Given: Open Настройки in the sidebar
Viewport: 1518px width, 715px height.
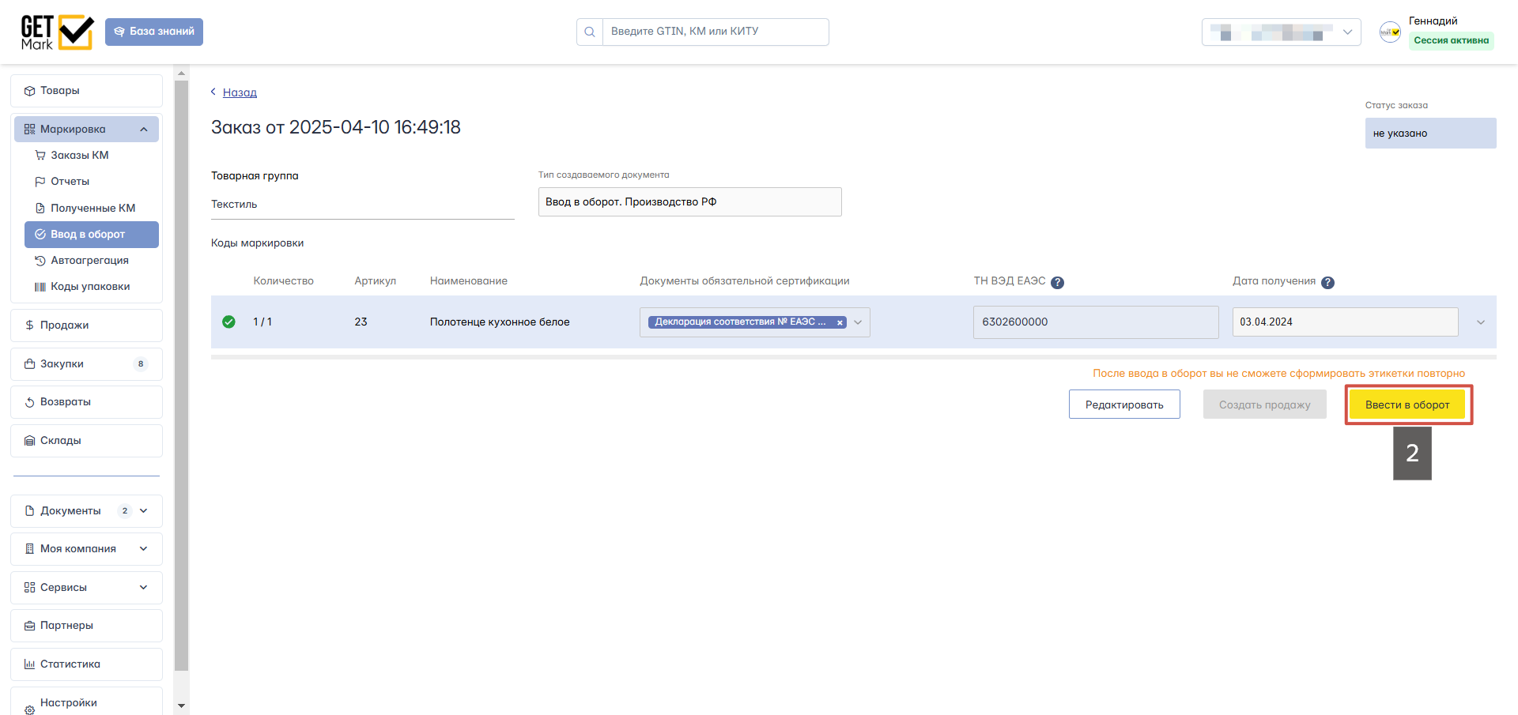Looking at the screenshot, I should (x=86, y=702).
